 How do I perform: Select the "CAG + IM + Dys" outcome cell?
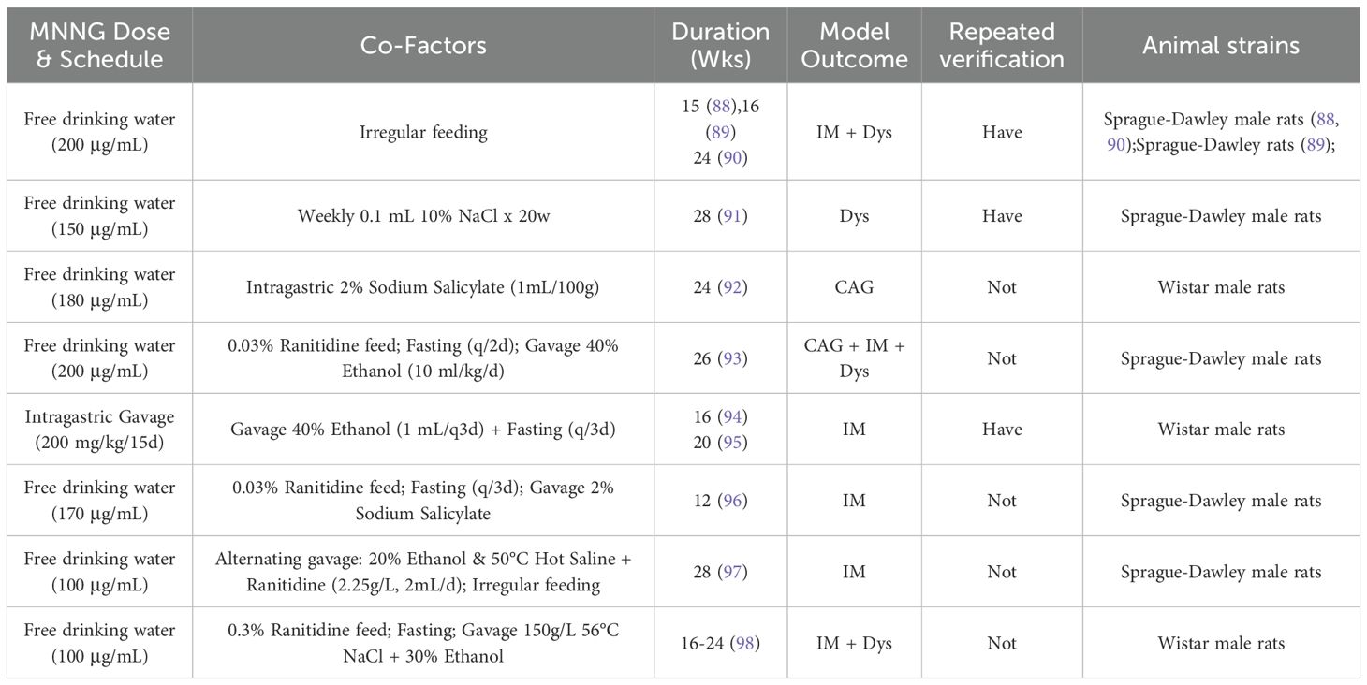point(854,358)
